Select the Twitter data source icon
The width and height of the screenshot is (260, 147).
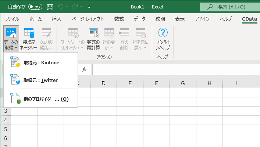pyautogui.click(x=15, y=80)
